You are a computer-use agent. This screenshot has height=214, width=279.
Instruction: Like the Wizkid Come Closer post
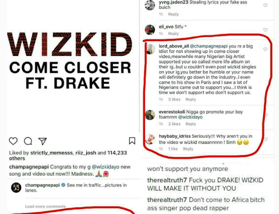click(x=14, y=141)
